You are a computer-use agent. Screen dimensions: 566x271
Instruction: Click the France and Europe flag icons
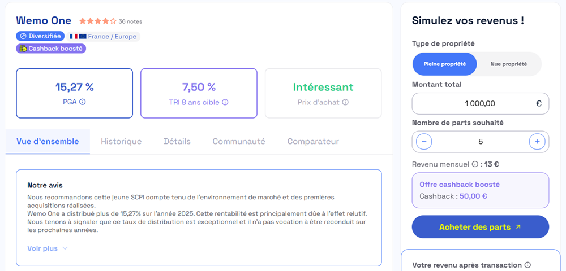pyautogui.click(x=78, y=36)
